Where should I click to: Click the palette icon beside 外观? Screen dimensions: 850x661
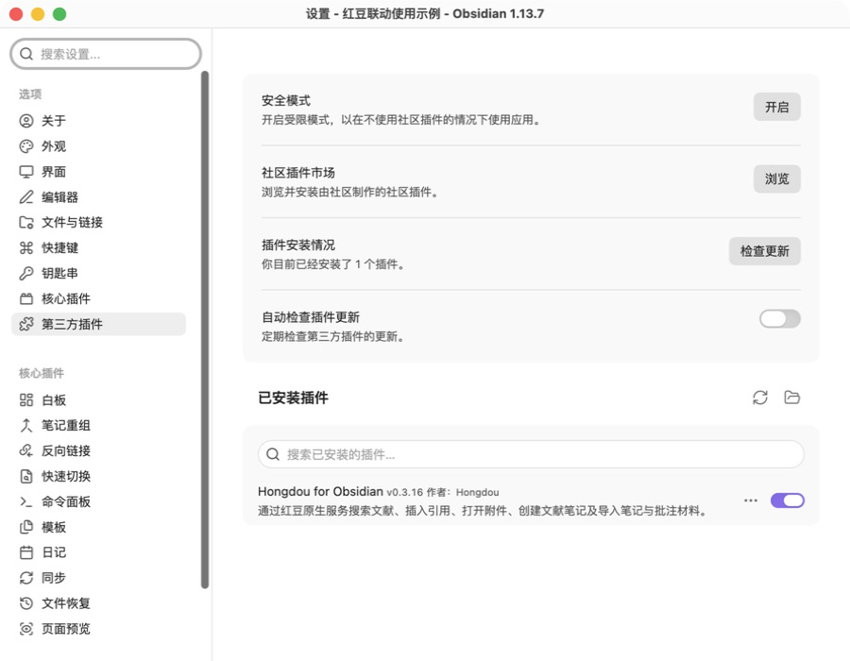26,146
